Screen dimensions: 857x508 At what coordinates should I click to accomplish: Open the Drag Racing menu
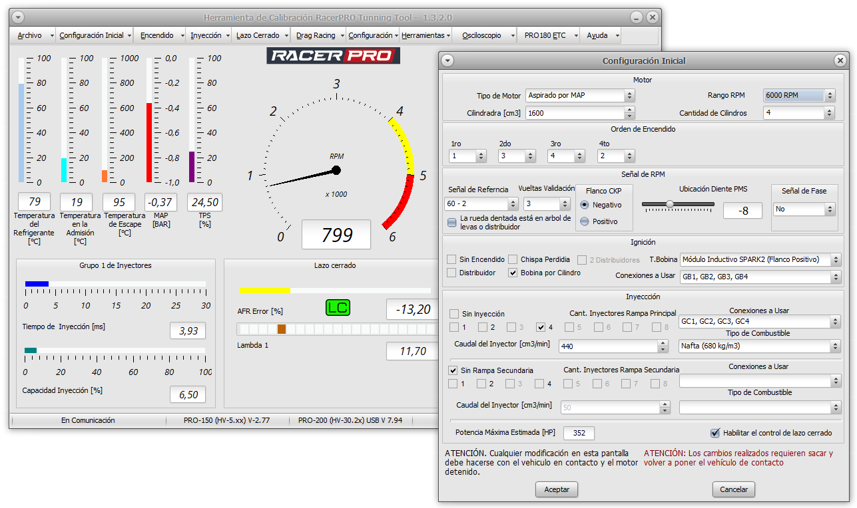click(318, 35)
